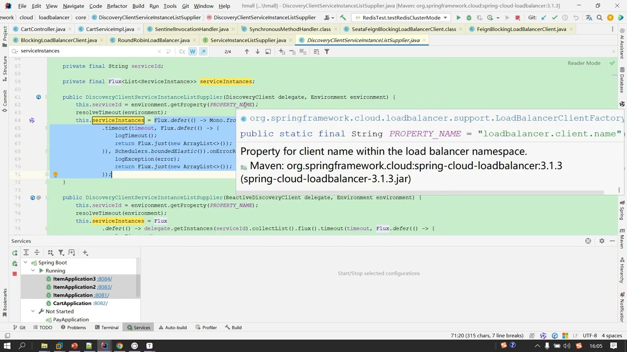627x352 pixels.
Task: Open the :8083/ link for ItemApplication2
Action: click(x=104, y=287)
